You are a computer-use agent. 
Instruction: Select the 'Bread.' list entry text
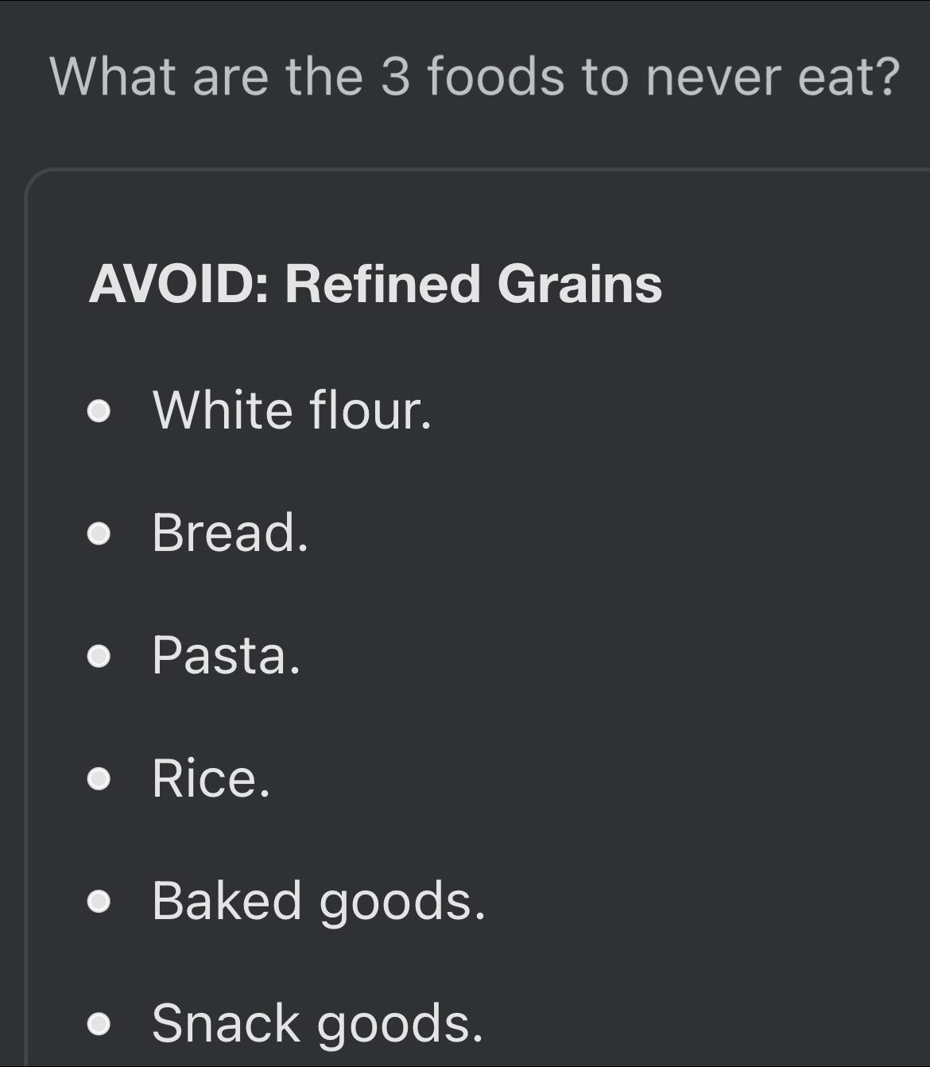click(230, 533)
